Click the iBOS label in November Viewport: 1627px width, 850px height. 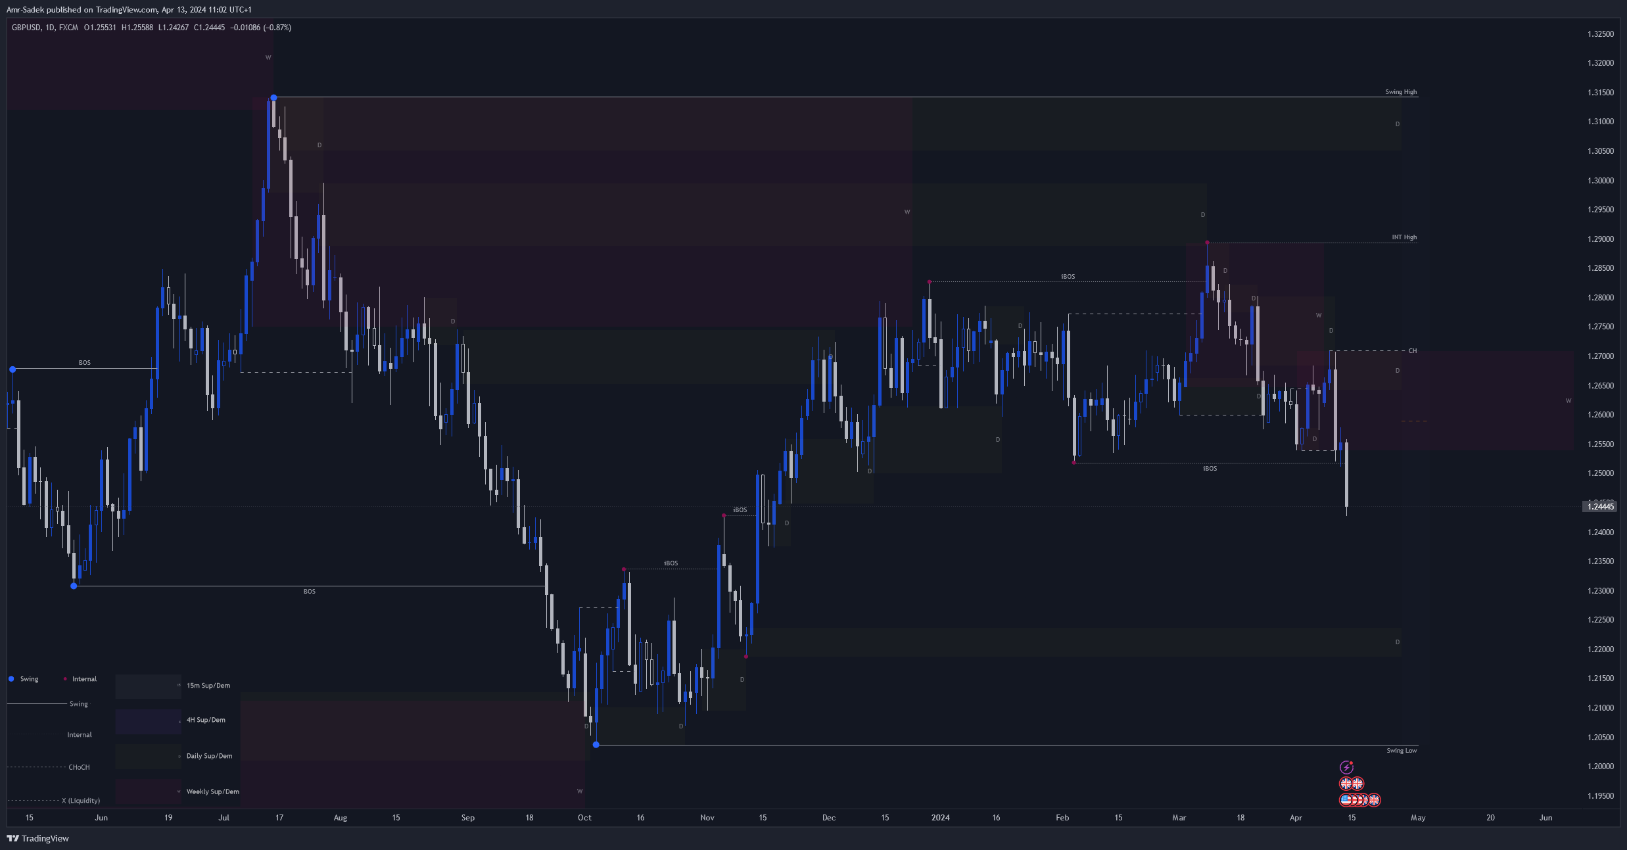click(740, 510)
